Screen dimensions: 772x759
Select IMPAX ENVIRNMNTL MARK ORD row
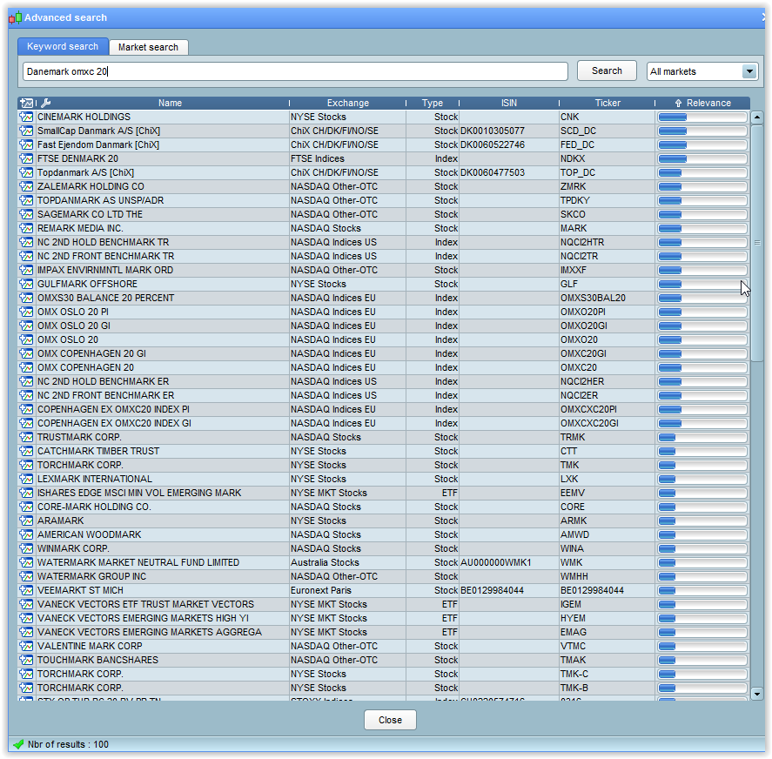point(384,270)
